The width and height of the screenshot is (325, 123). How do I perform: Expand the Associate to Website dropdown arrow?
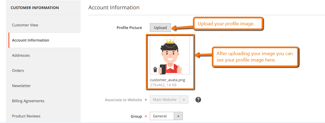pos(184,100)
